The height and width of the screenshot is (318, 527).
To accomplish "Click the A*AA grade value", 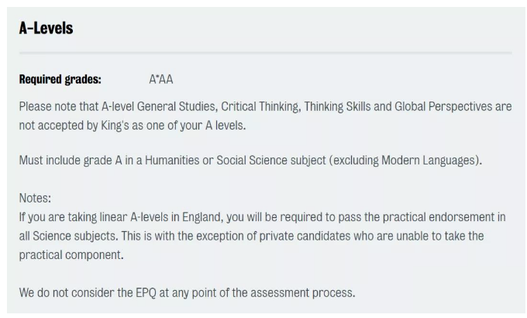I will pyautogui.click(x=161, y=79).
